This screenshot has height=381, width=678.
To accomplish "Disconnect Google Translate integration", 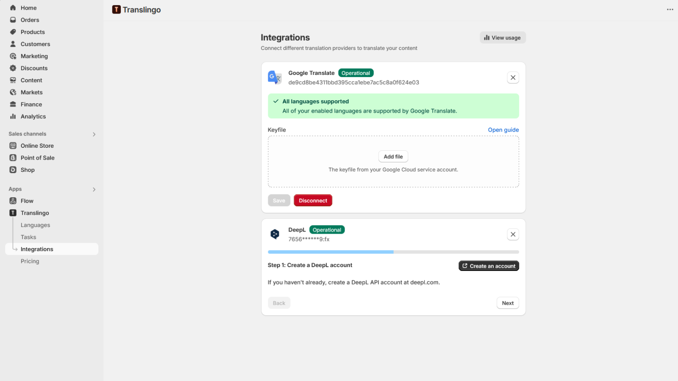I will click(x=313, y=200).
